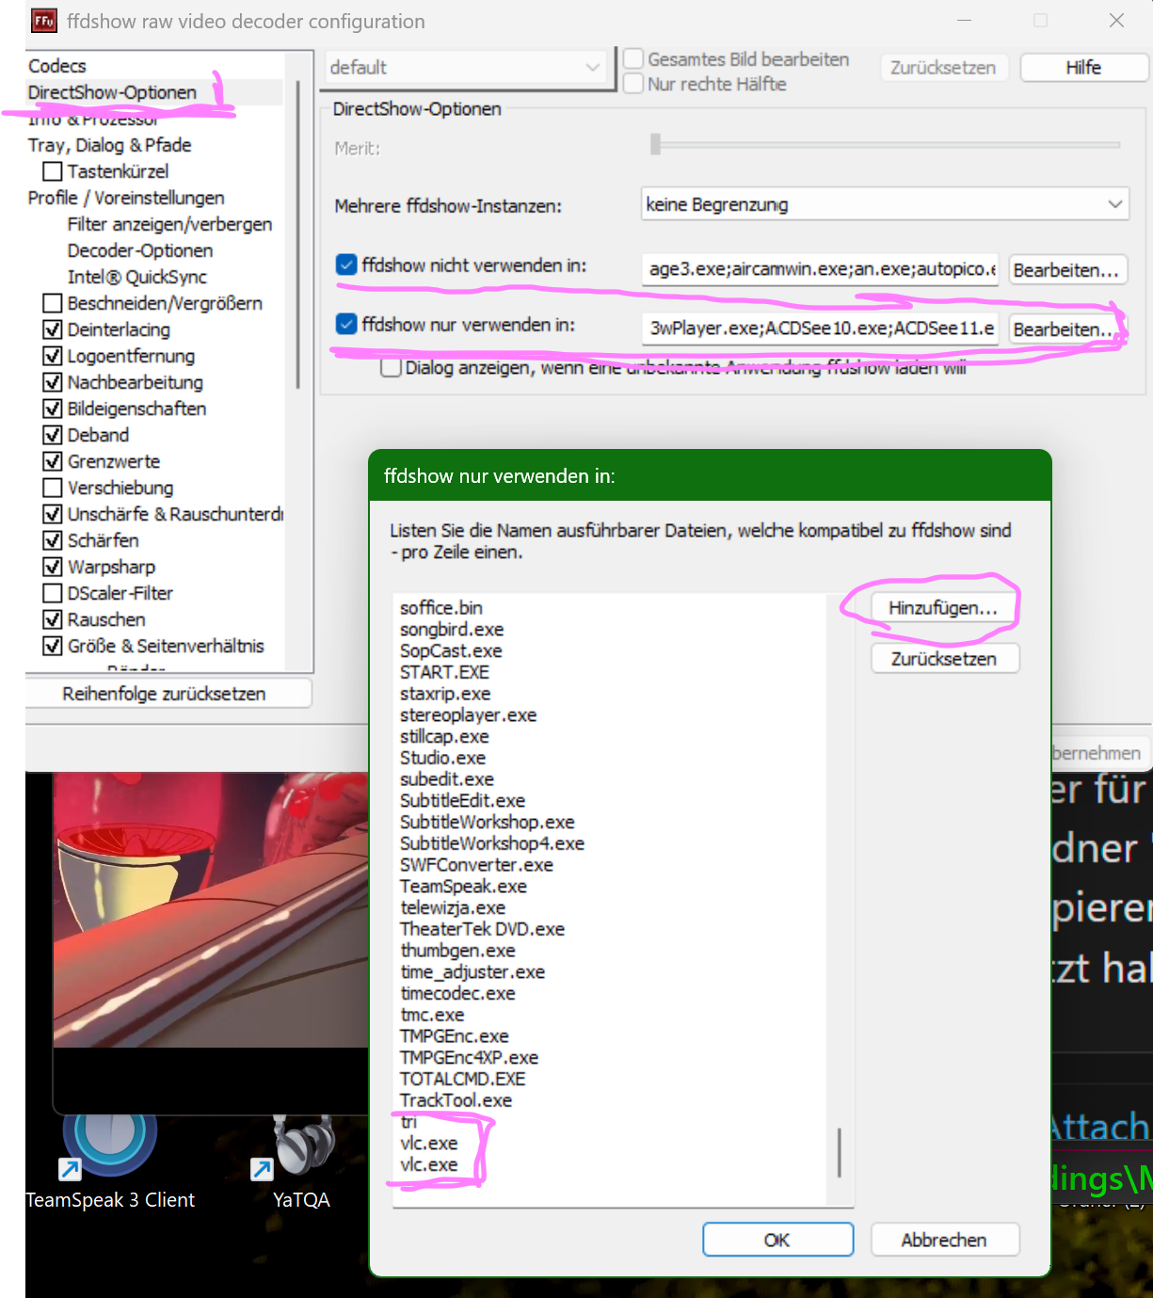The width and height of the screenshot is (1153, 1298).
Task: Click the executable list scrollbar thumb
Action: (x=839, y=1152)
